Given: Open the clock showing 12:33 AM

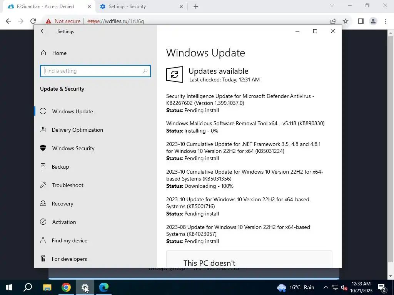Looking at the screenshot, I should click(x=361, y=287).
